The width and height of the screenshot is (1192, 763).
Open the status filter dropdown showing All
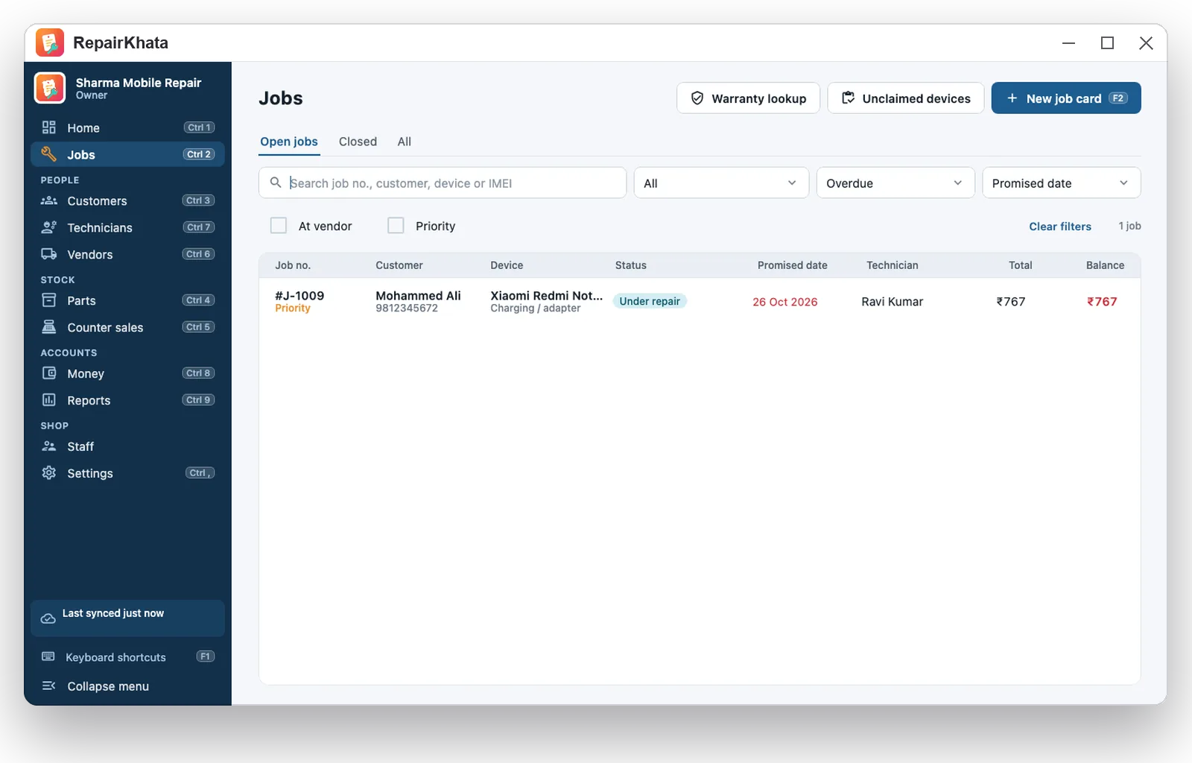(721, 183)
